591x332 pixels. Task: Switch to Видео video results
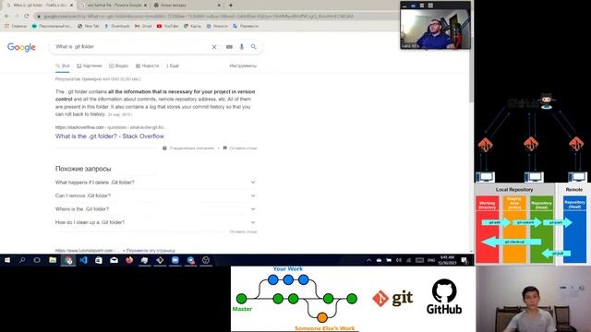click(x=119, y=65)
